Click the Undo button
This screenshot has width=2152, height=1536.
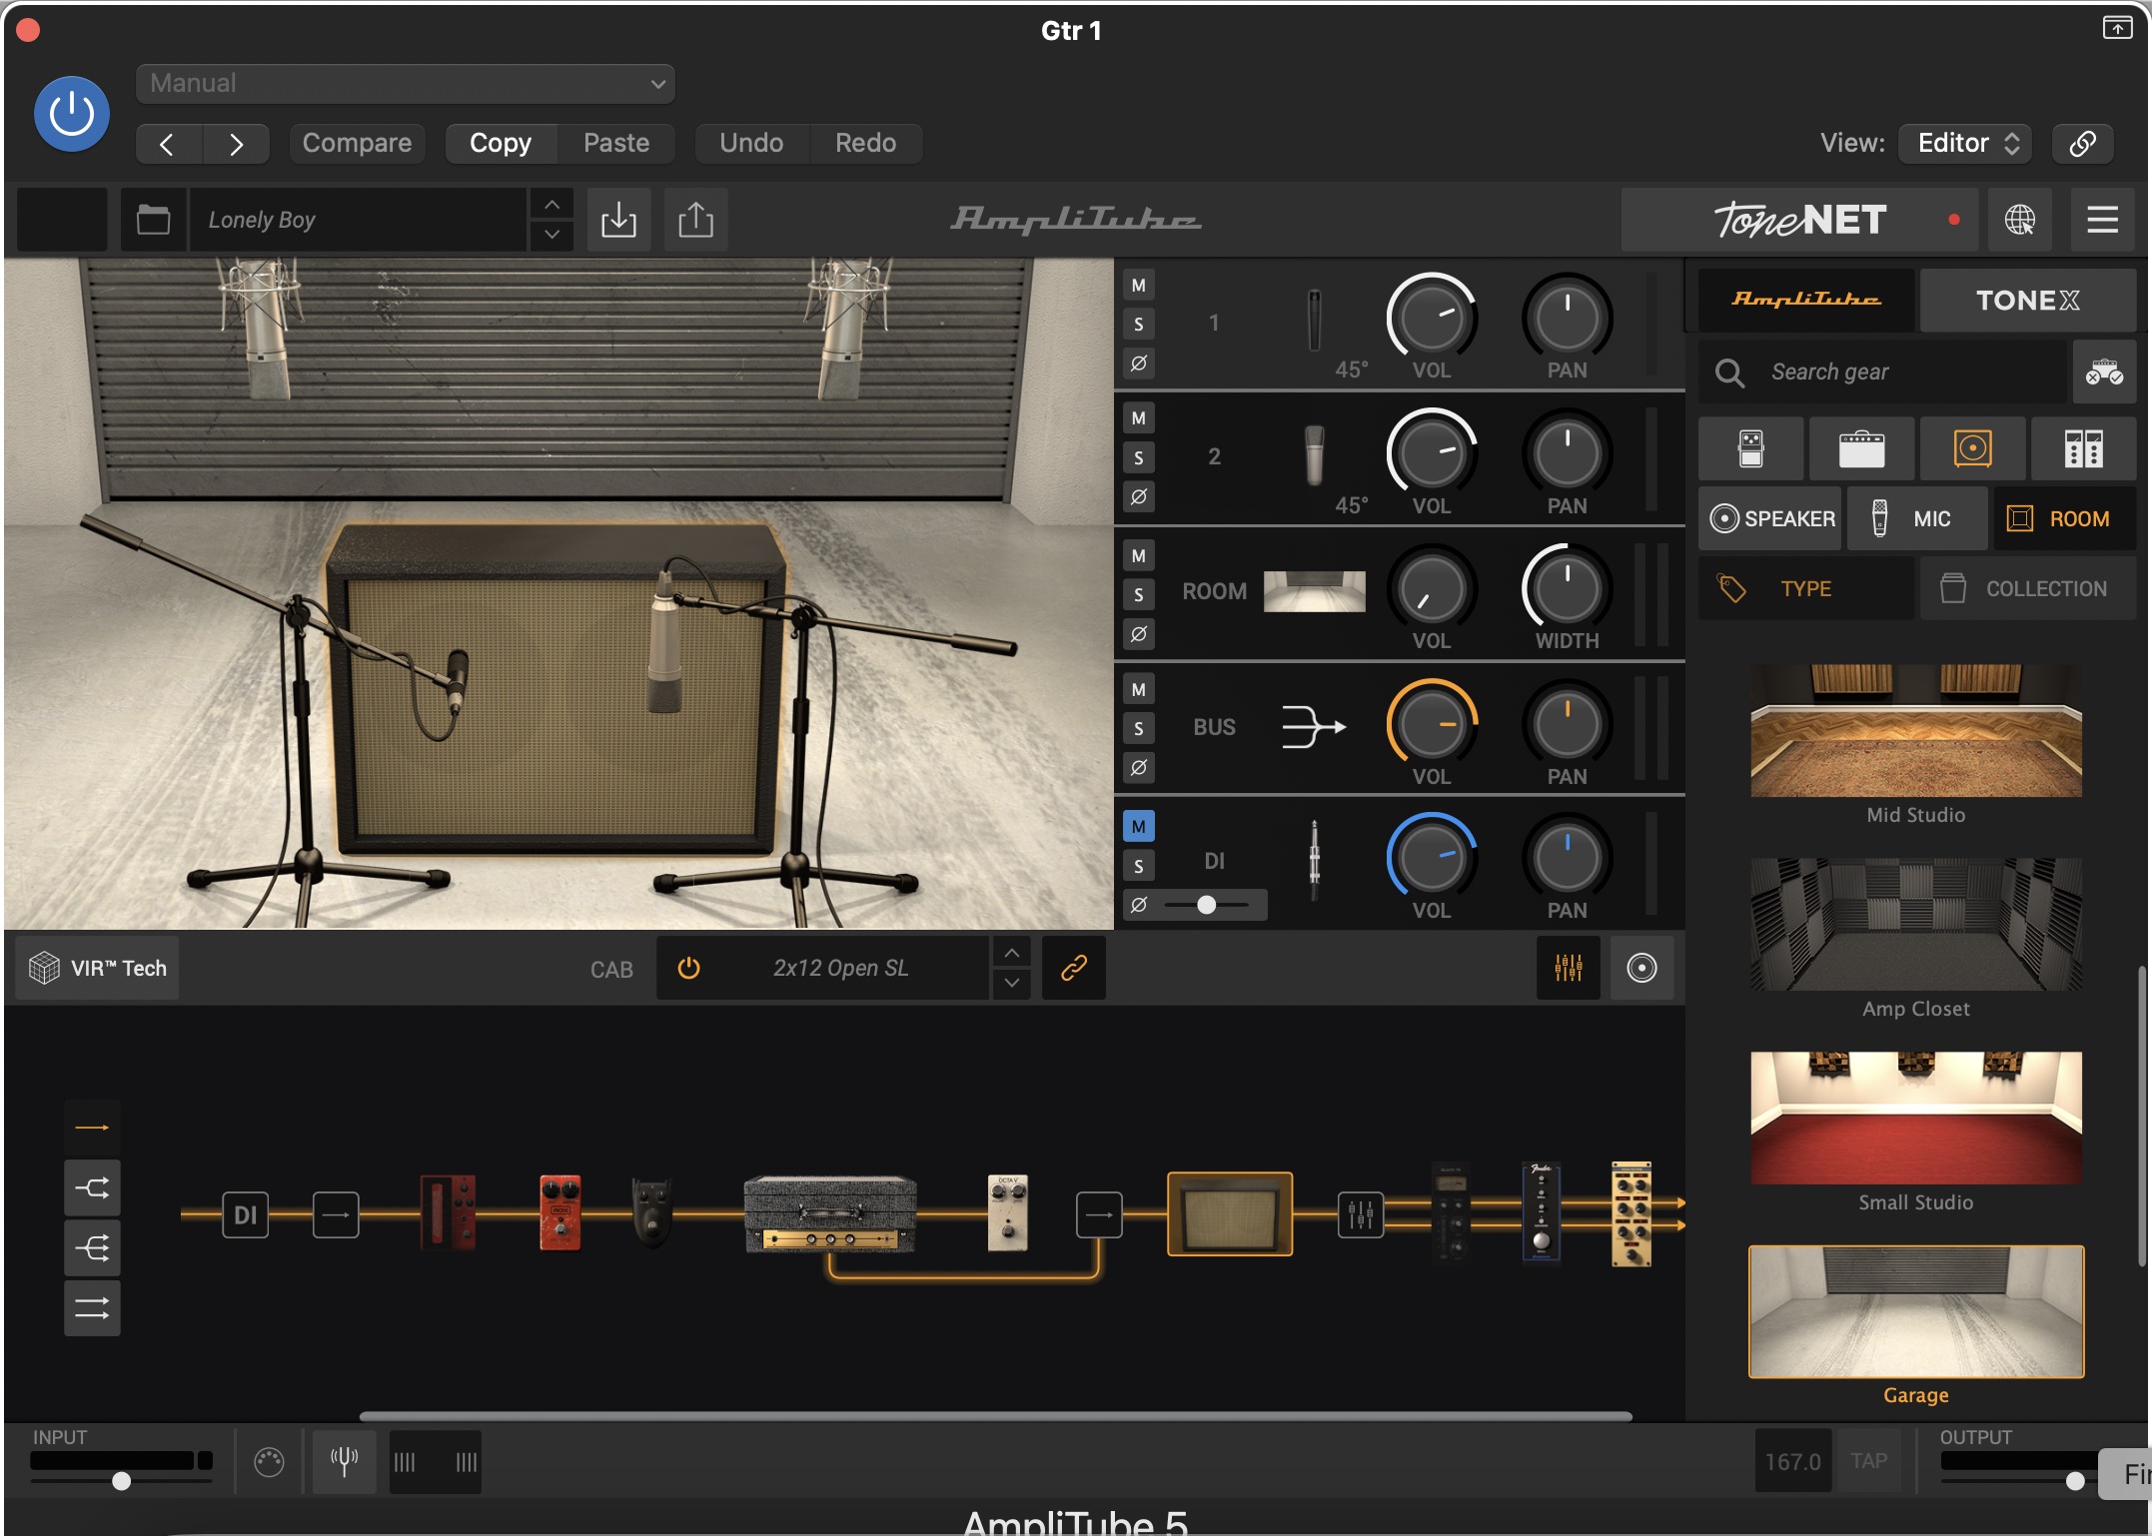click(750, 143)
